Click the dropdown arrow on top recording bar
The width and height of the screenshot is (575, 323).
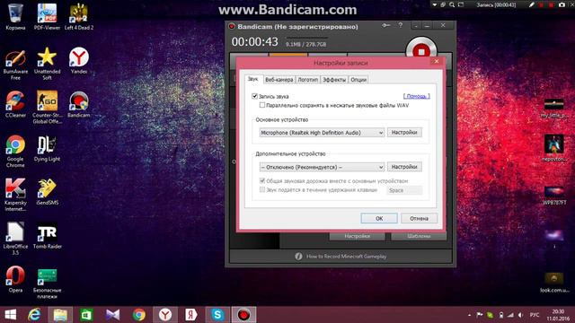435,4
